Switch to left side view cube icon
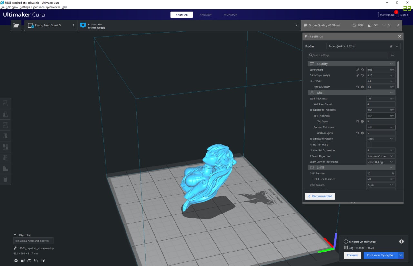 click(36, 261)
